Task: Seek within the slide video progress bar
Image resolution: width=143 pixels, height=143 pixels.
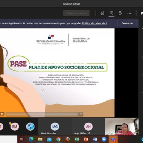Action: pyautogui.click(x=42, y=114)
